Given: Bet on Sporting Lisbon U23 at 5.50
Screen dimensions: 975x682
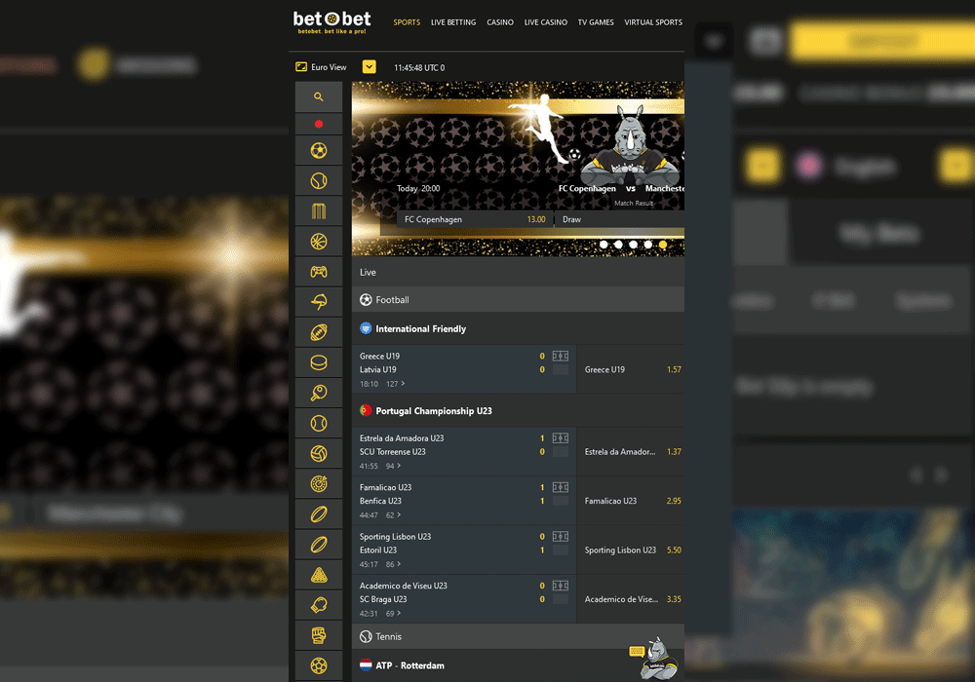Looking at the screenshot, I should point(631,549).
